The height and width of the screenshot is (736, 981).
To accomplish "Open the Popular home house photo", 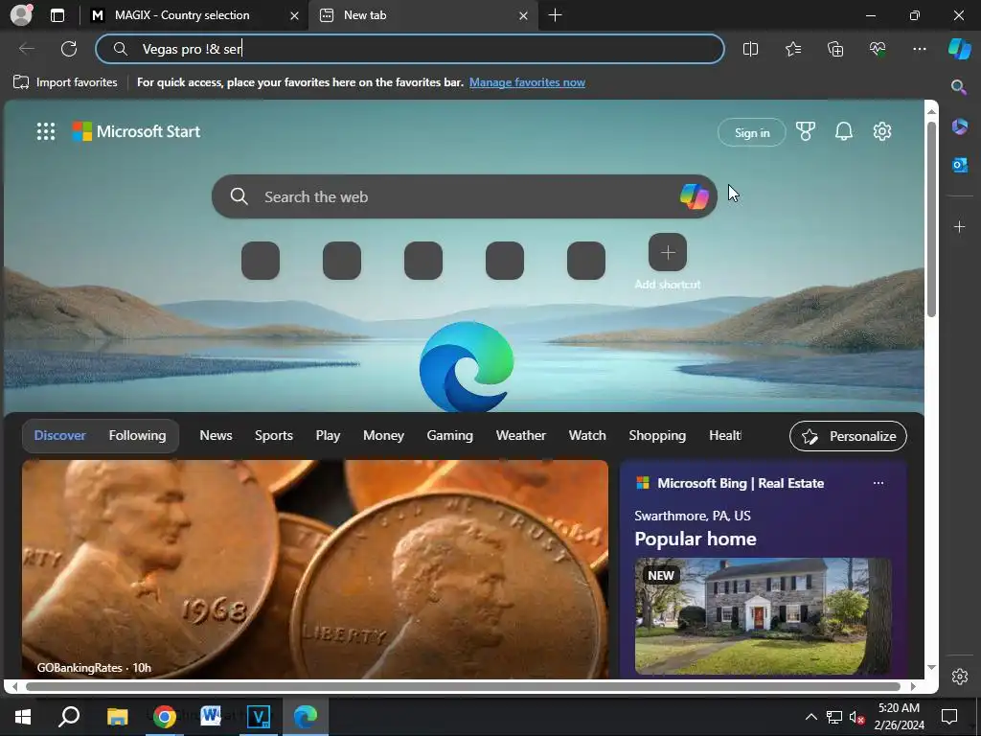I will point(764,616).
